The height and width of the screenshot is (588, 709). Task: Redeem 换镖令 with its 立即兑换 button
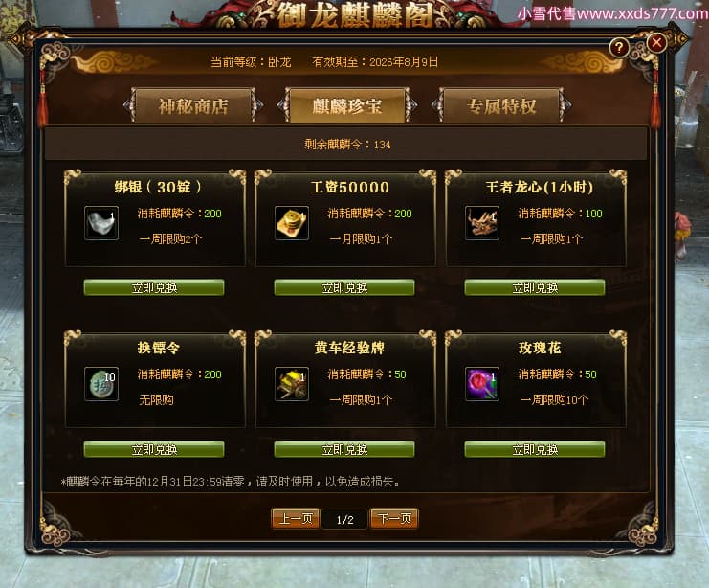[154, 449]
